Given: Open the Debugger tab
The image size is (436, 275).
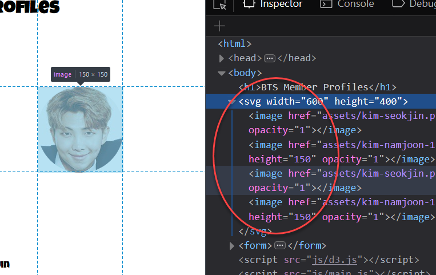Looking at the screenshot, I should pos(414,4).
